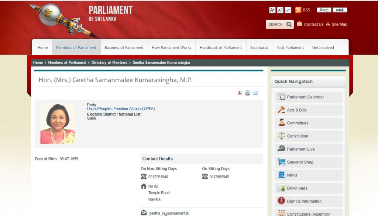Viewport: 378px width, 216px height.
Task: Open Members of Parliament menu tab
Action: [76, 48]
